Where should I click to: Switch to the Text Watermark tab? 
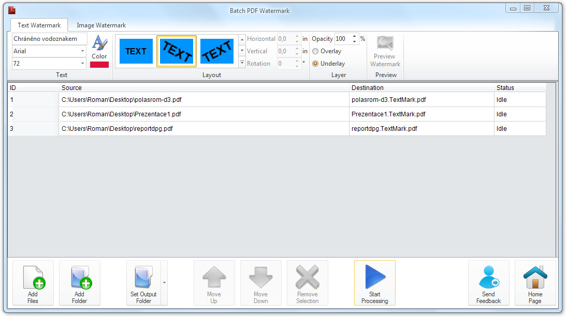[39, 25]
